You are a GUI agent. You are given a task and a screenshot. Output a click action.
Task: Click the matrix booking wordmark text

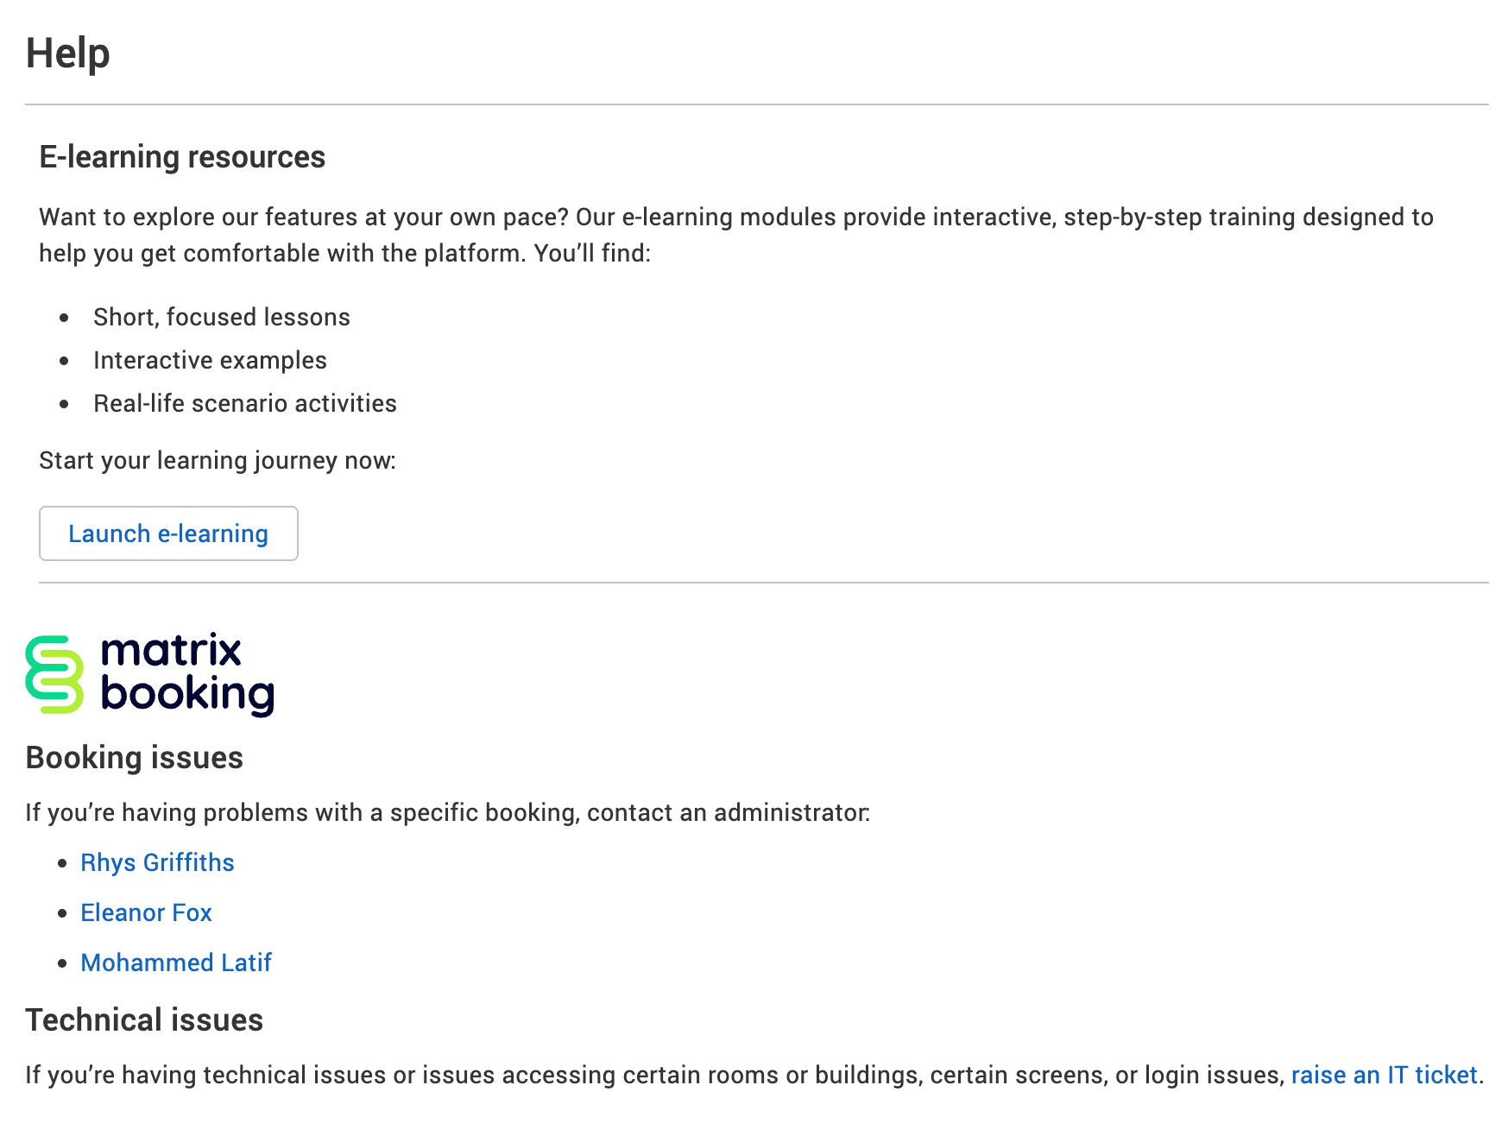coord(186,674)
